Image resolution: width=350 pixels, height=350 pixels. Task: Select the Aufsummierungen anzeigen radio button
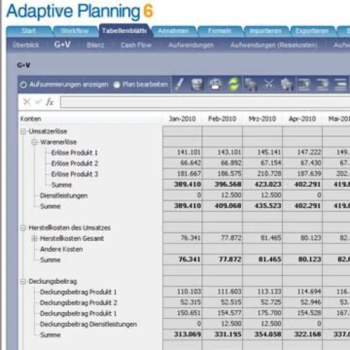coord(23,85)
